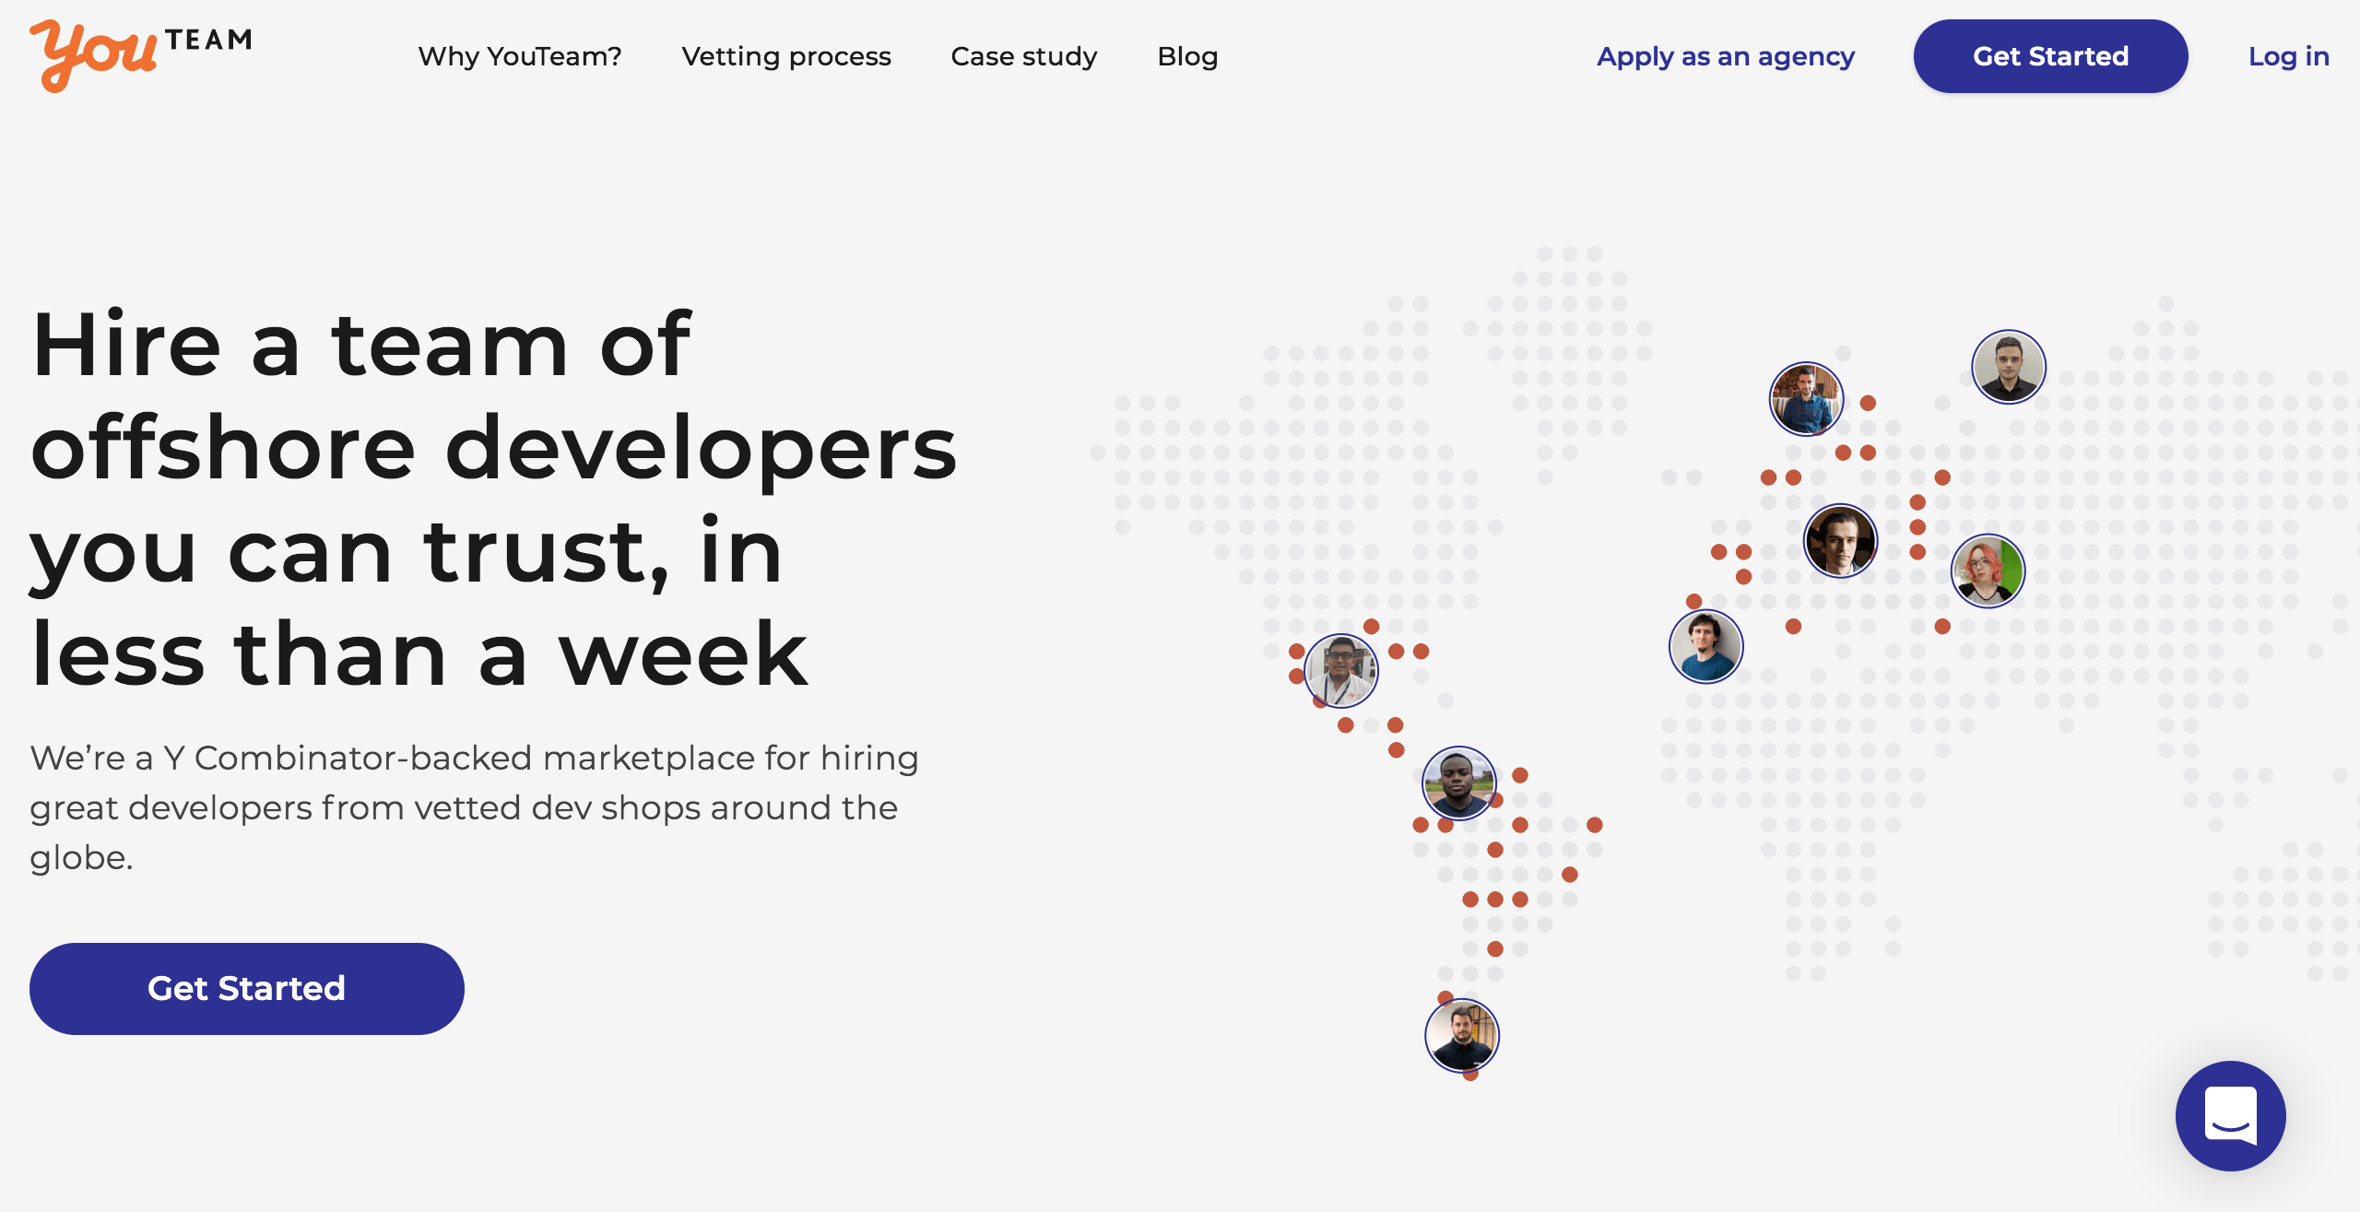2360x1212 pixels.
Task: Open the Case study page
Action: pos(1024,56)
